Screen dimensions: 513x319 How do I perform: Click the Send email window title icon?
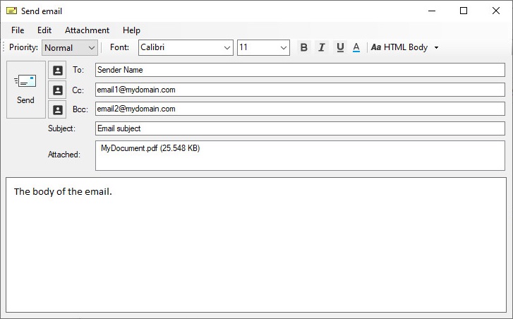coord(11,11)
